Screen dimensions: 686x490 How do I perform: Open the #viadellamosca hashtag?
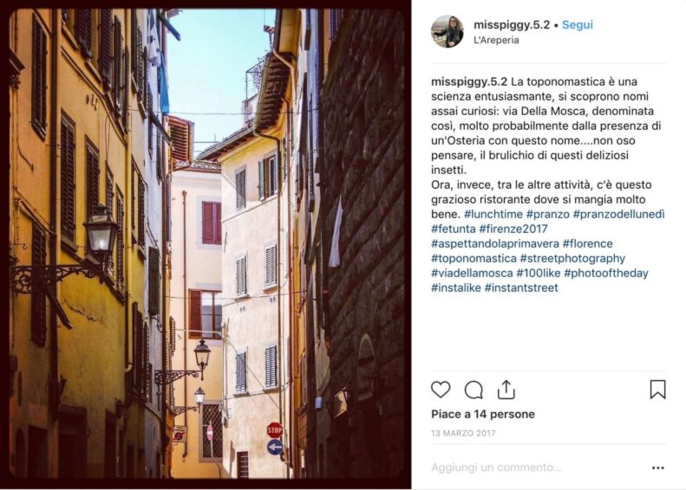tap(472, 274)
